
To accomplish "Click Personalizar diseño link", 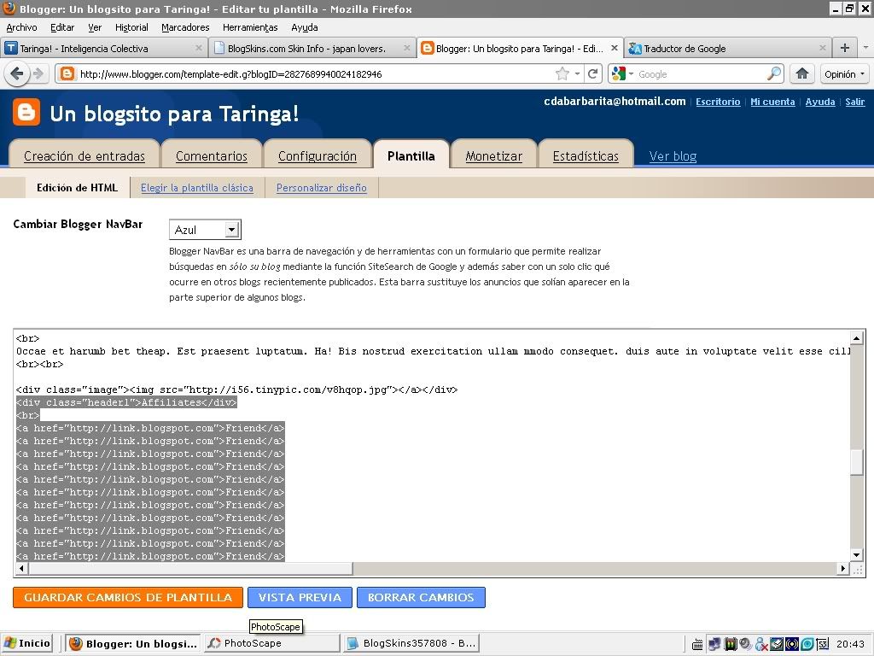I will (x=322, y=188).
